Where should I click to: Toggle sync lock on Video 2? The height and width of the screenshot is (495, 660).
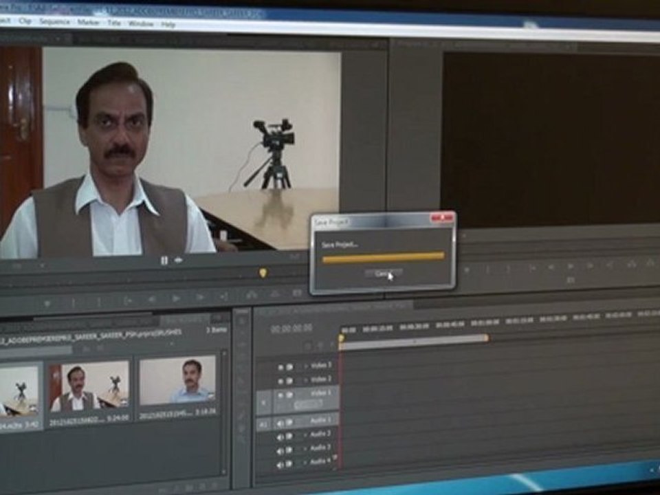tap(289, 380)
